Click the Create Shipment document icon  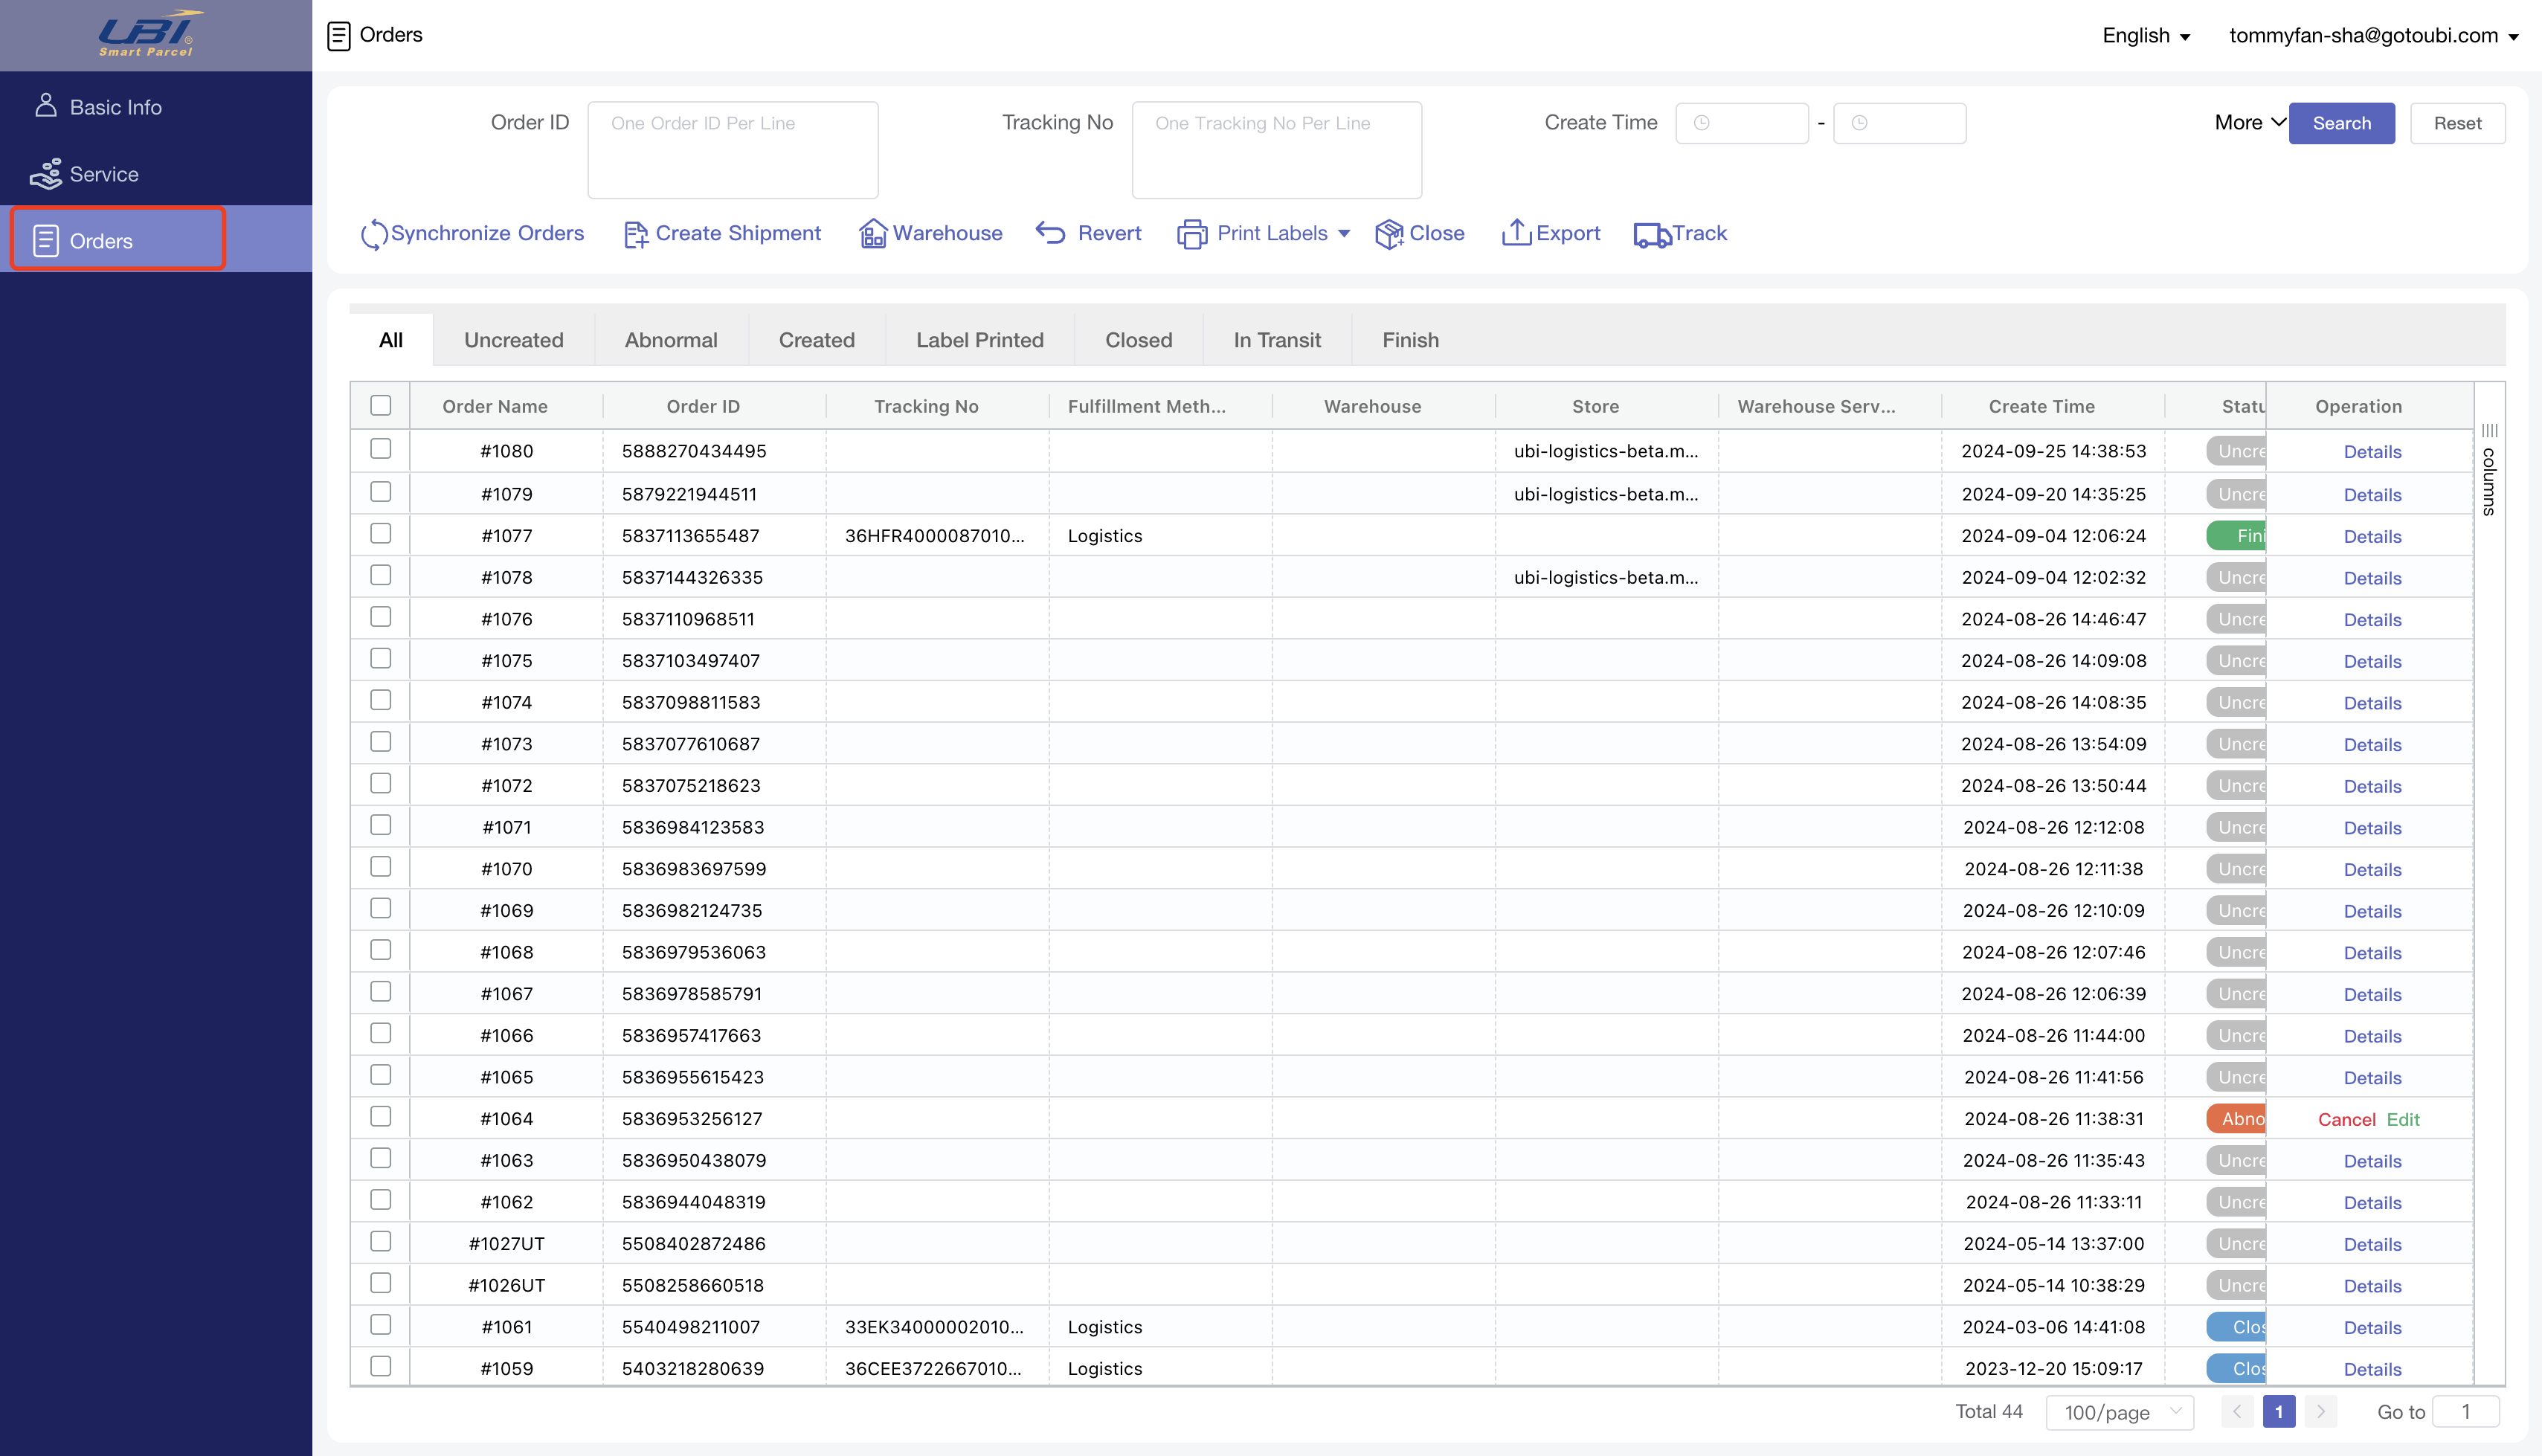(x=636, y=234)
